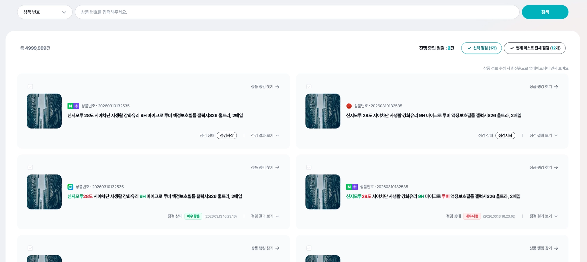This screenshot has height=262, width=587.
Task: Click the red marketplace logo on the top-right card
Action: (x=349, y=106)
